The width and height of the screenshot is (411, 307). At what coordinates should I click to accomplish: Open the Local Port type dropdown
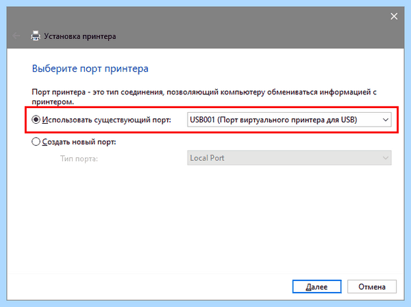pos(289,158)
